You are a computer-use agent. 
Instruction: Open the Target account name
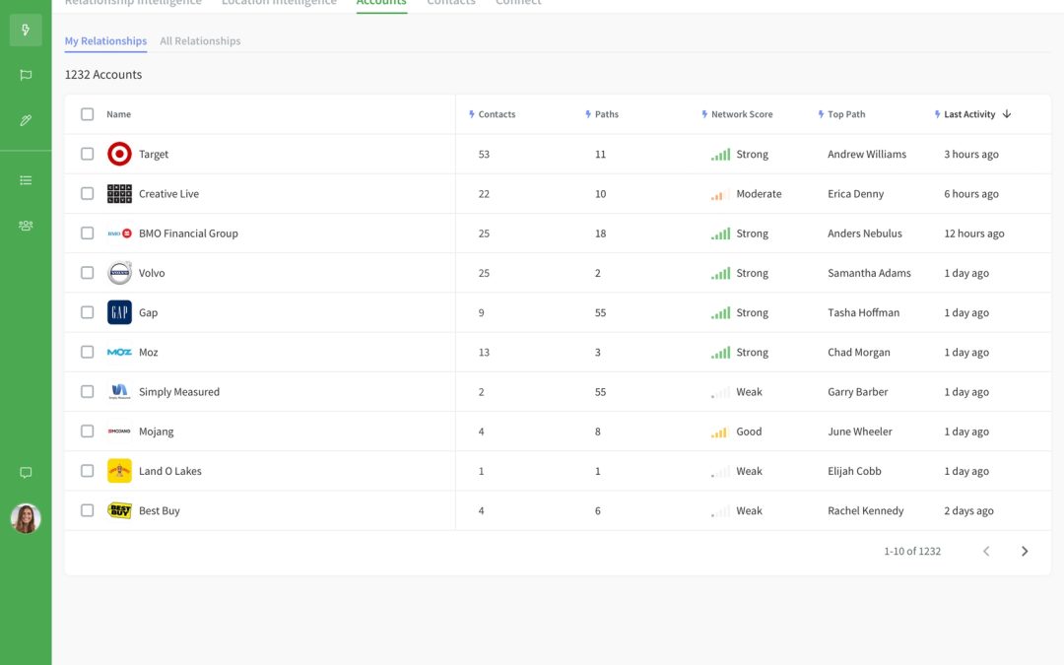154,154
